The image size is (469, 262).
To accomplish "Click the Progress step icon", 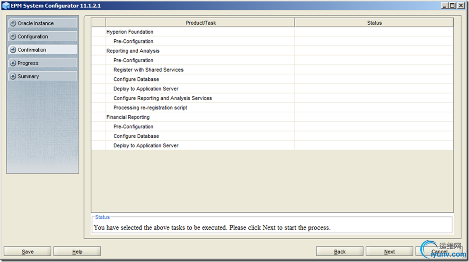I will coord(13,63).
